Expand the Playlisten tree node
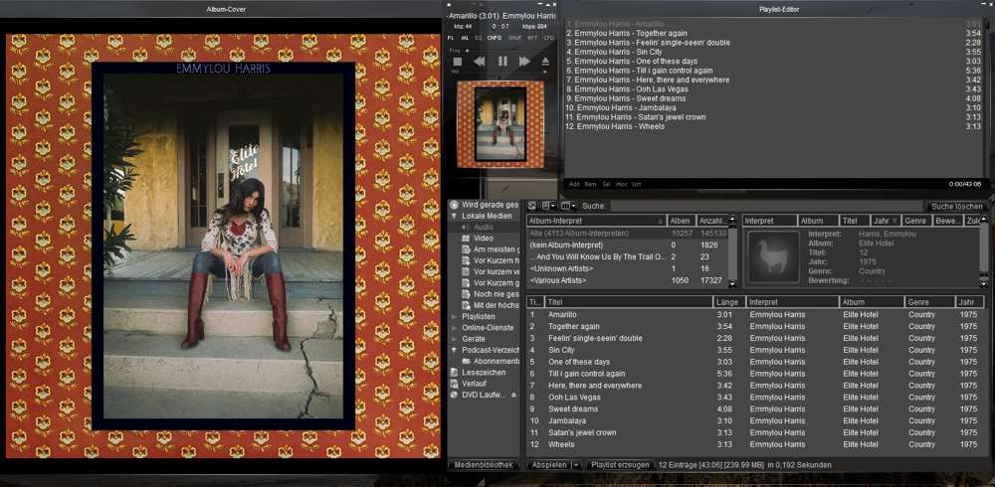Viewport: 995px width, 487px height. (x=455, y=316)
